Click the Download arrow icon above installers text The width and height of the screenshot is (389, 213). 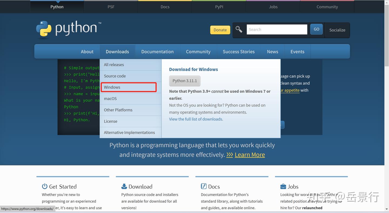coord(124,186)
